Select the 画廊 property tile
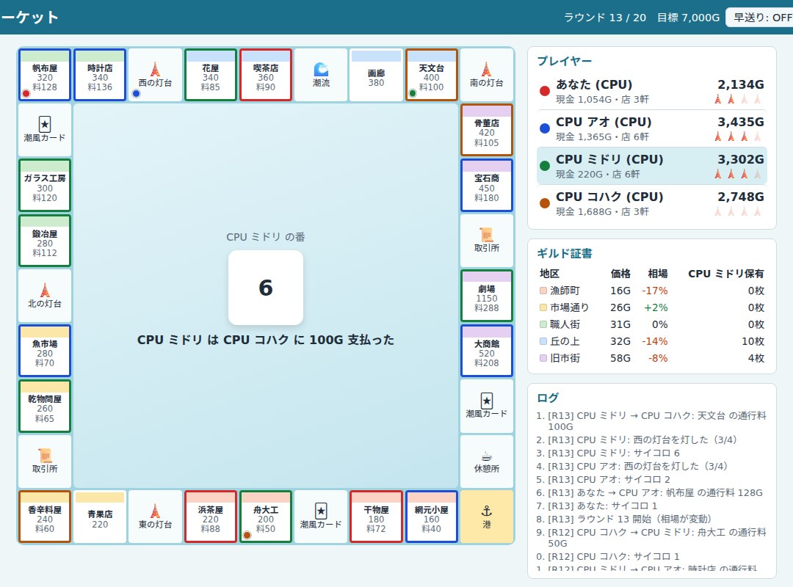Image resolution: width=793 pixels, height=587 pixels. click(x=376, y=75)
